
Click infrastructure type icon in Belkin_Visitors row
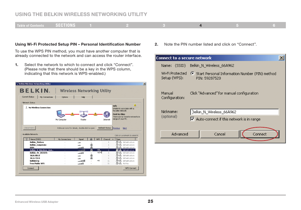pyautogui.click(x=119, y=142)
